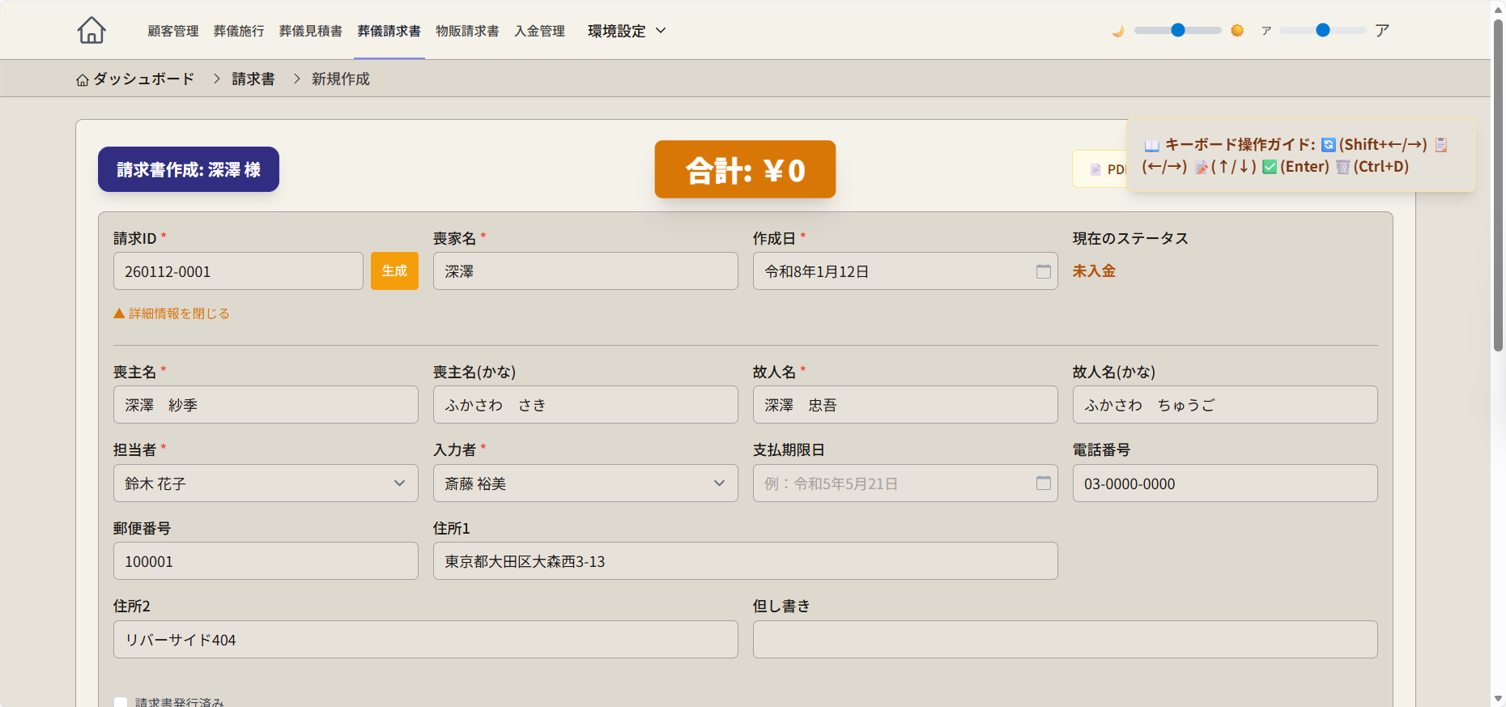Open the 入力者 dropdown showing 斎藤 裕美
The width and height of the screenshot is (1506, 707).
point(585,483)
